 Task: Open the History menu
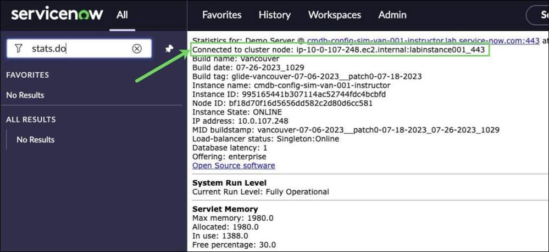tap(275, 15)
